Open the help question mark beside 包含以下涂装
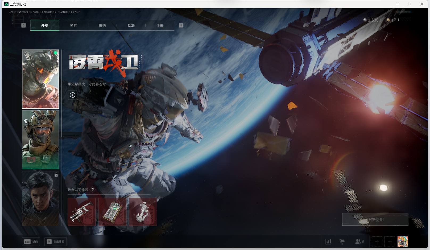430x250 pixels. tap(93, 190)
